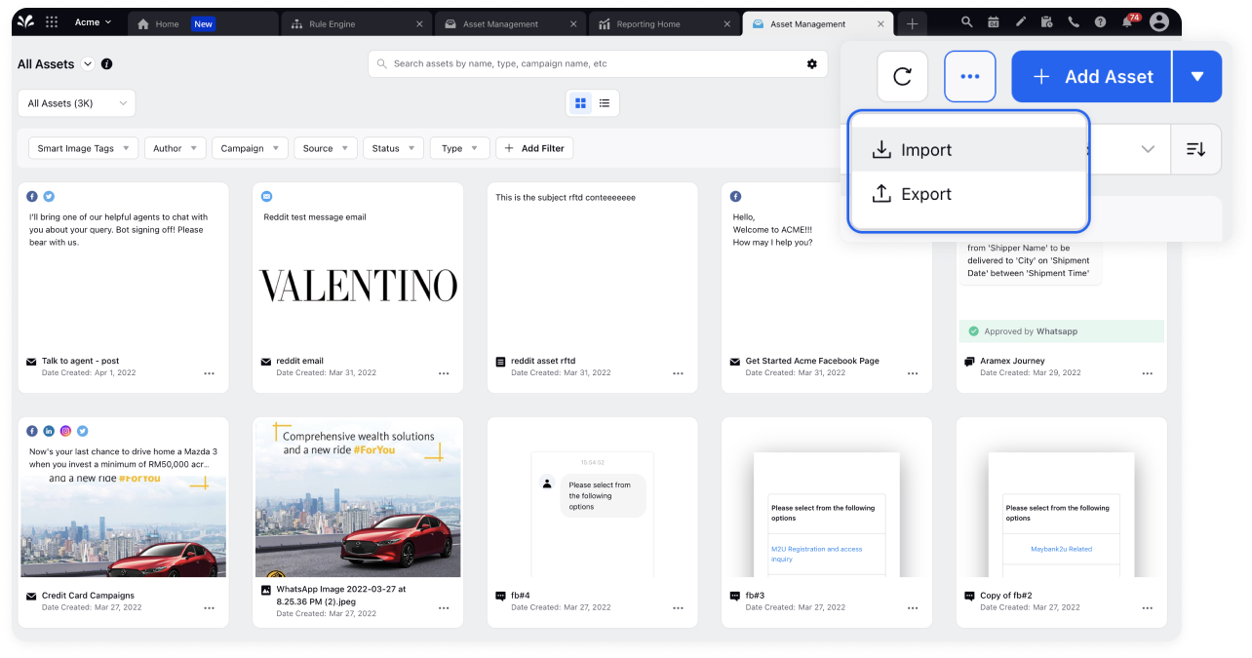Click the Add Asset button
Viewport: 1252px width, 658px height.
pyautogui.click(x=1090, y=76)
